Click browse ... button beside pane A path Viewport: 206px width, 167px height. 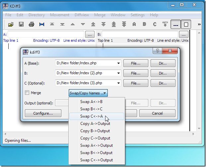(x=90, y=34)
